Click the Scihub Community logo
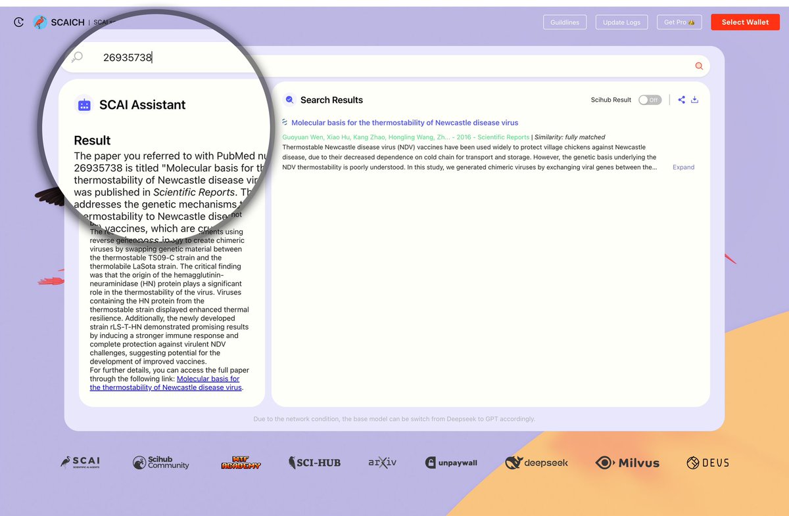 point(160,463)
